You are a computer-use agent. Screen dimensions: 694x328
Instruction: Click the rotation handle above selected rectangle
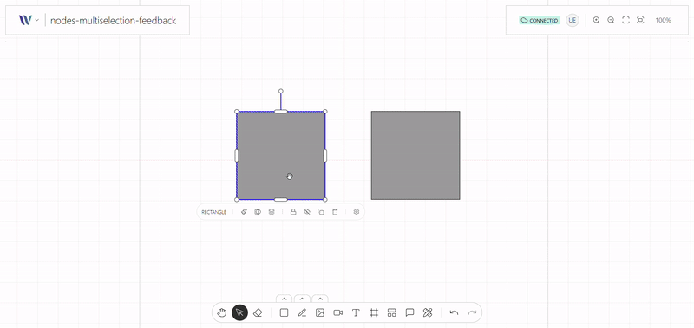tap(280, 91)
